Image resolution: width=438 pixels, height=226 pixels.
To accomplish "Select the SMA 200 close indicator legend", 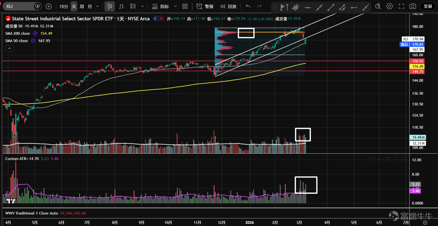I will tap(18, 33).
